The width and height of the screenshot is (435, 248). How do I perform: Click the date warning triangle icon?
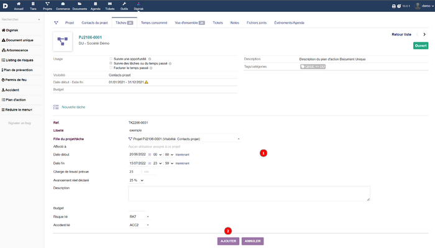[146, 82]
